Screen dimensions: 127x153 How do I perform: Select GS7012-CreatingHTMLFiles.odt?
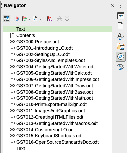(50, 117)
